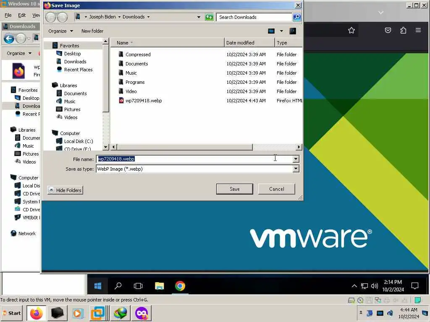Open notification center icon in VM taskbar
The width and height of the screenshot is (430, 322).
[415, 286]
